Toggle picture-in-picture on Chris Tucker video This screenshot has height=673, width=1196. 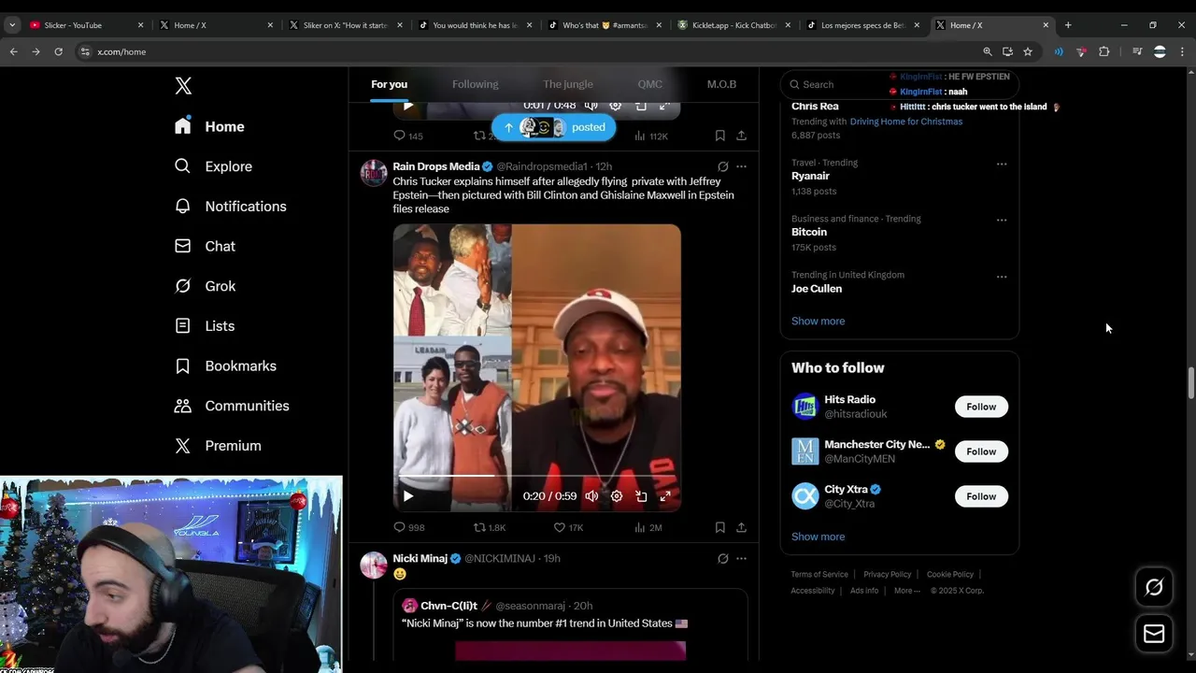pos(641,496)
